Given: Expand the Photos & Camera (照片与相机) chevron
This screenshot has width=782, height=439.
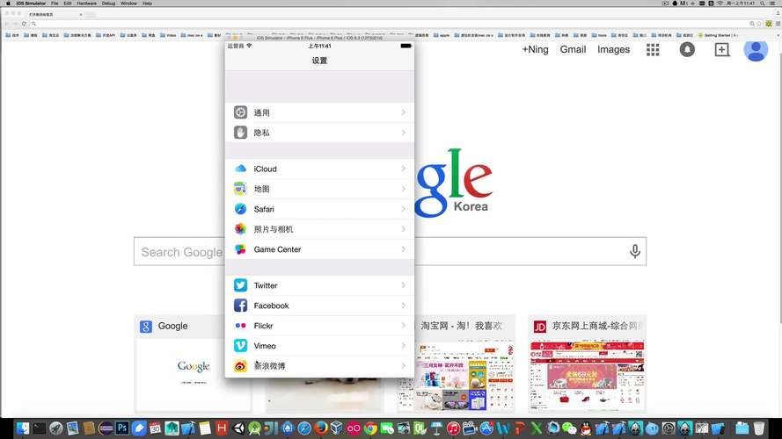Looking at the screenshot, I should (404, 229).
